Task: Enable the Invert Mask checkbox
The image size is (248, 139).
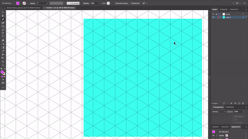Action: pos(233,123)
